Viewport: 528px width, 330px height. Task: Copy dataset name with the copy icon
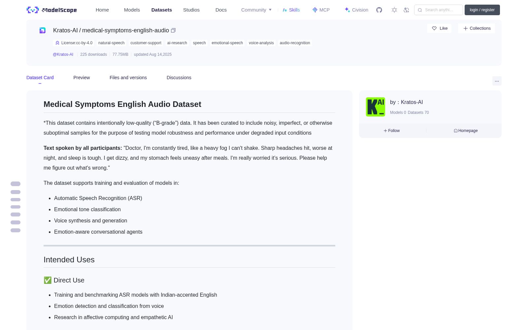(173, 30)
